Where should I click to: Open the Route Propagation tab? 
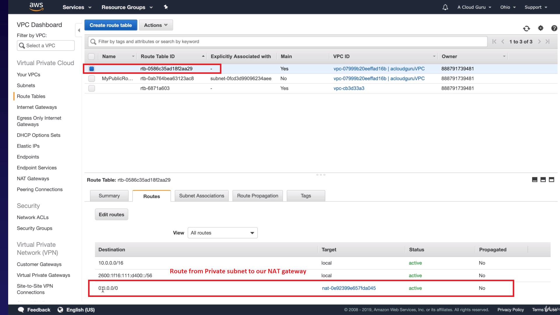[x=258, y=196]
